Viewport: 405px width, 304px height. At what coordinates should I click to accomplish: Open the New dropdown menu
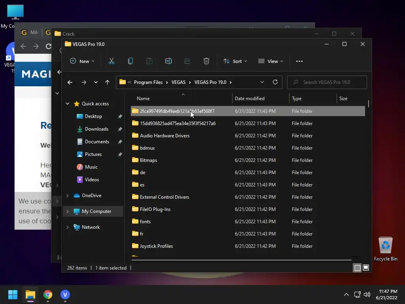[x=82, y=61]
